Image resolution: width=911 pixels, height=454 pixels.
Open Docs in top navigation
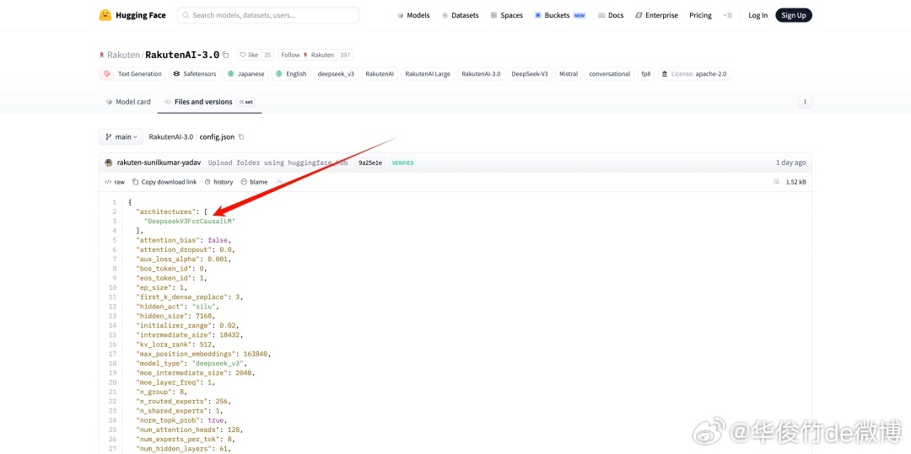pyautogui.click(x=611, y=16)
